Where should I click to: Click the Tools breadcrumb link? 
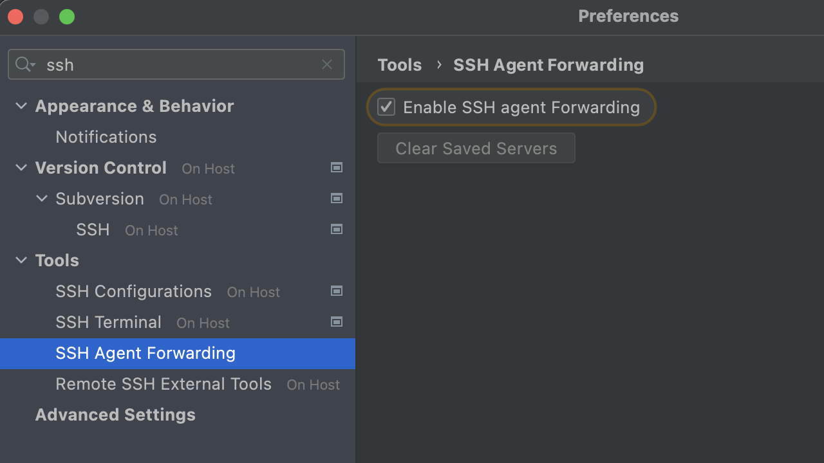pos(399,65)
